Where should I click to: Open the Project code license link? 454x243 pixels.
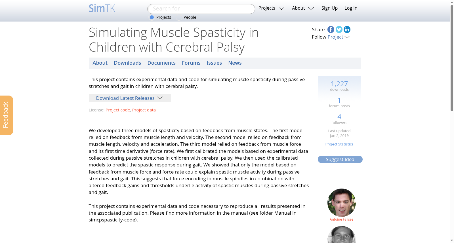click(x=118, y=110)
